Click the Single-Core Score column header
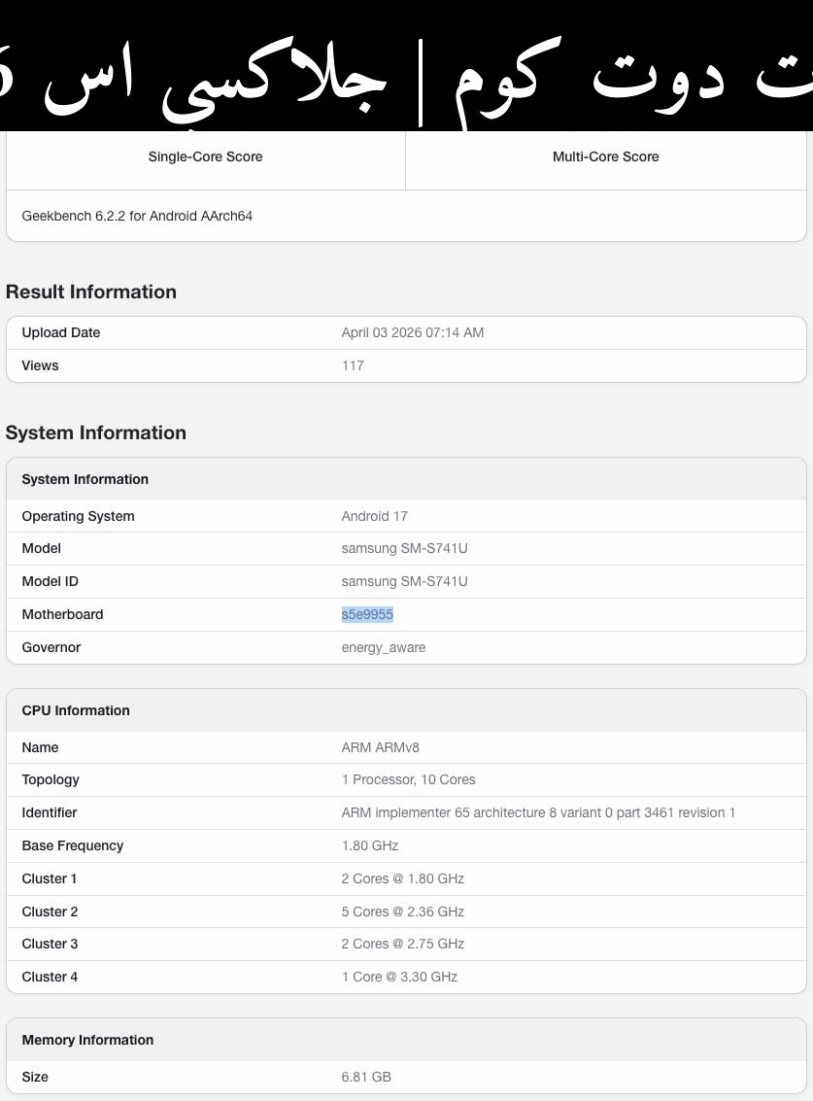Image resolution: width=813 pixels, height=1101 pixels. (x=205, y=156)
